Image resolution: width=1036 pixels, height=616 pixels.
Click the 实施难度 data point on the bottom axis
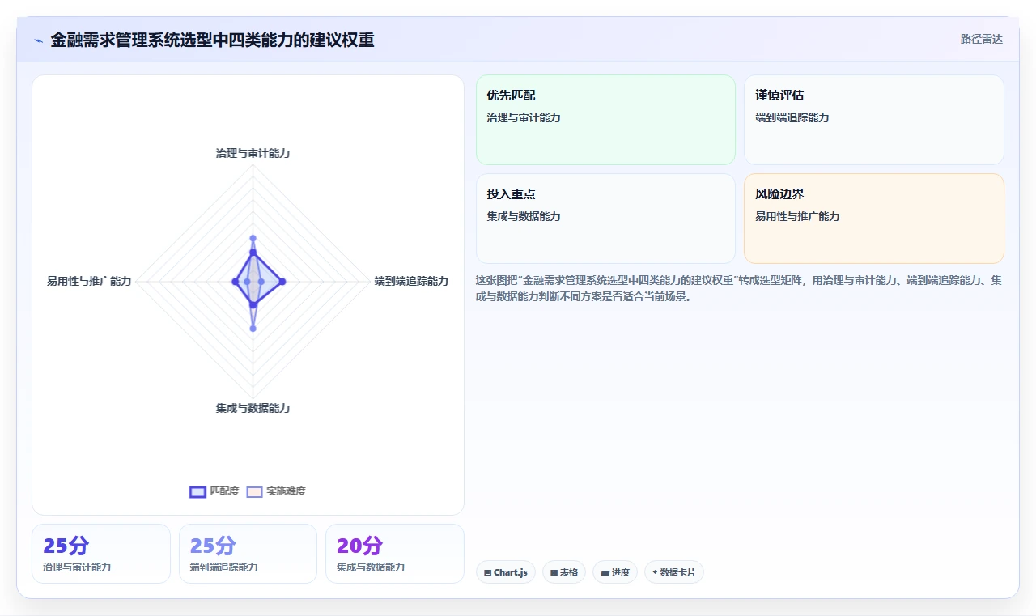tap(253, 328)
